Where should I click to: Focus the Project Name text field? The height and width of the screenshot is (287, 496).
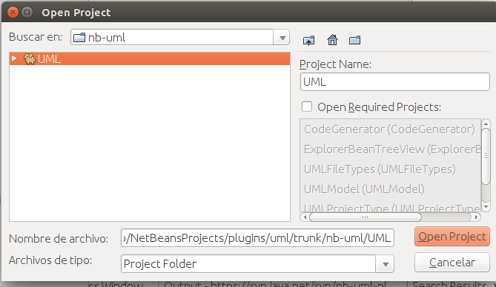tap(394, 82)
